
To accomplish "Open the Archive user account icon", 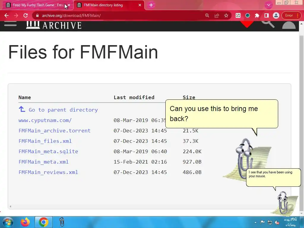I will pos(289,25).
